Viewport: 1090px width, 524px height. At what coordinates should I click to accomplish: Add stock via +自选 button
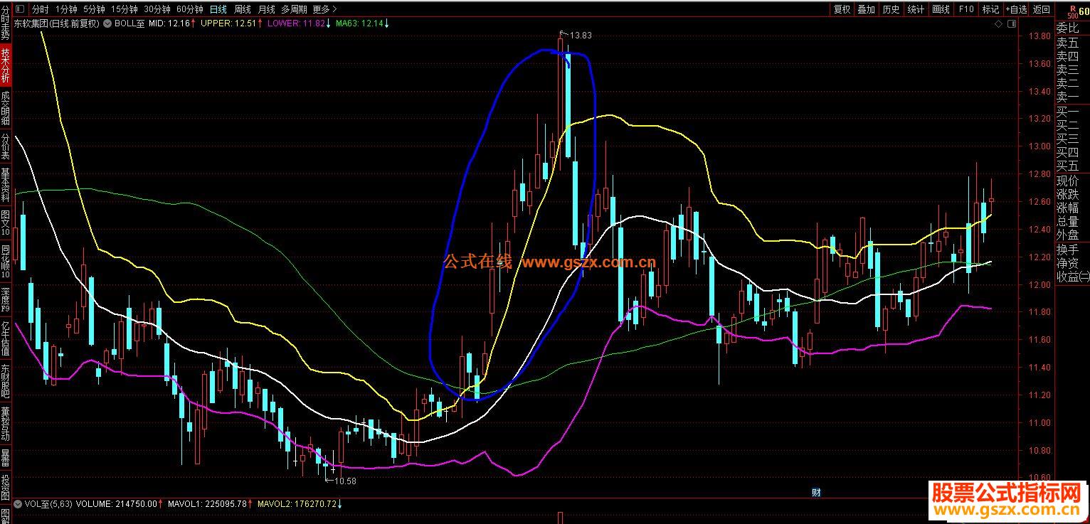tap(1016, 9)
